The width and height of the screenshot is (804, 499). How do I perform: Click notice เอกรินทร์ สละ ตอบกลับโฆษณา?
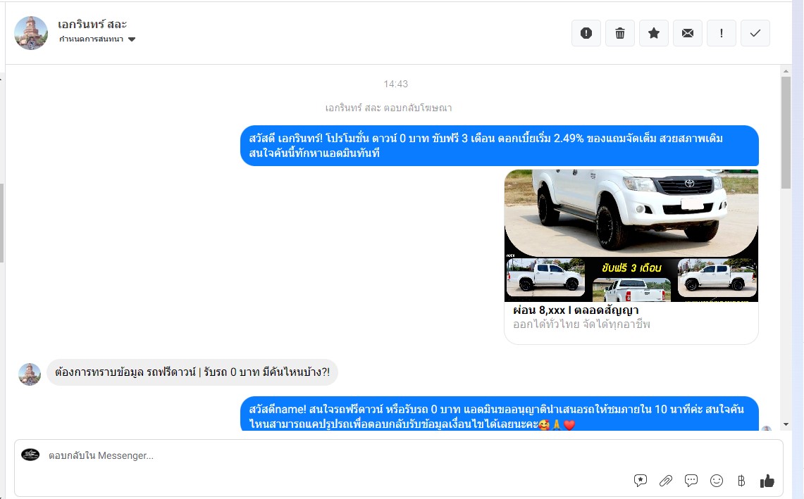pyautogui.click(x=389, y=108)
